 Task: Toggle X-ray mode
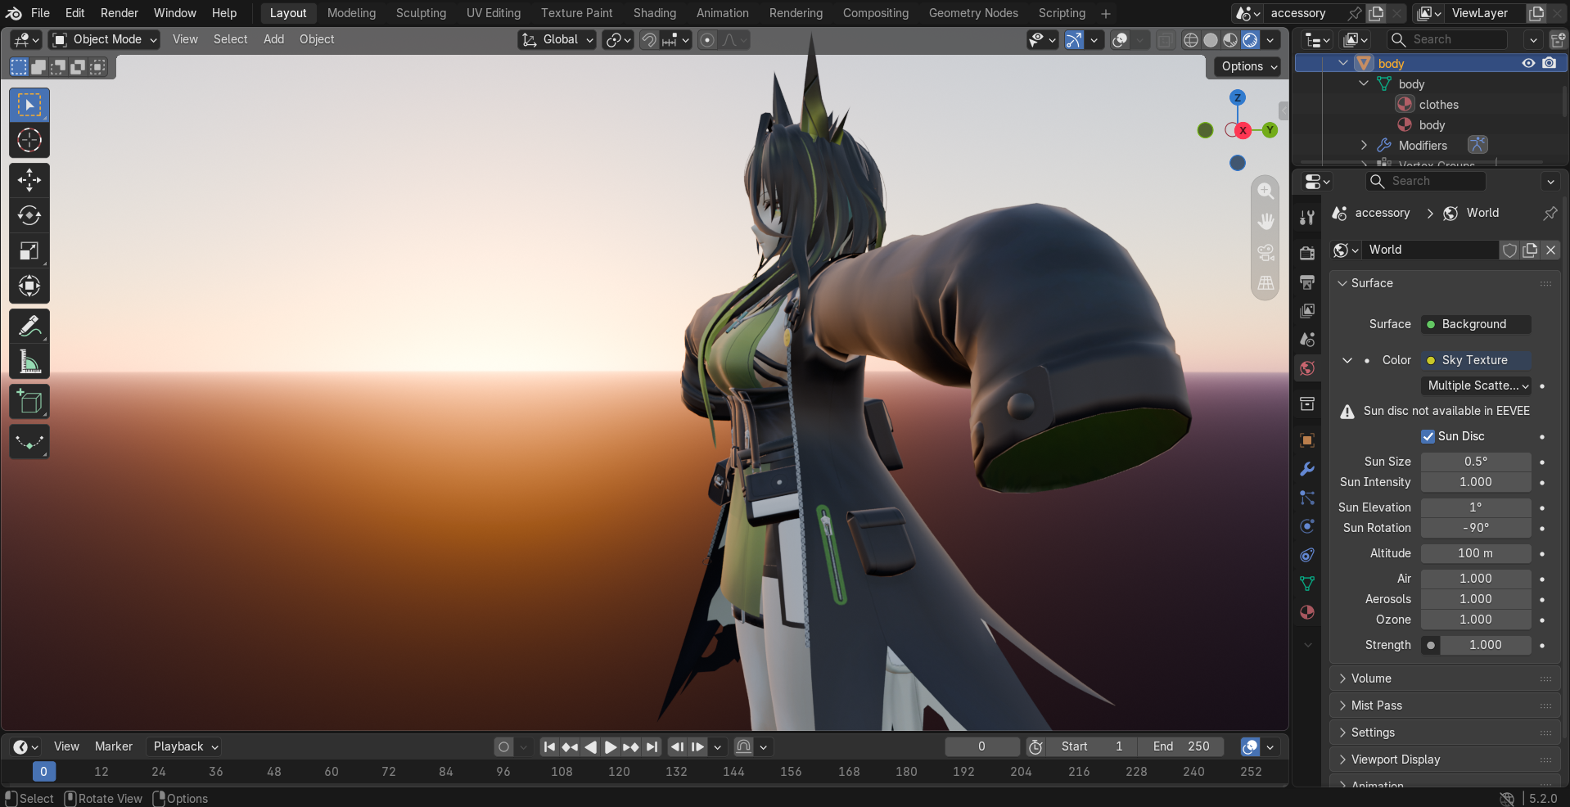tap(1165, 39)
